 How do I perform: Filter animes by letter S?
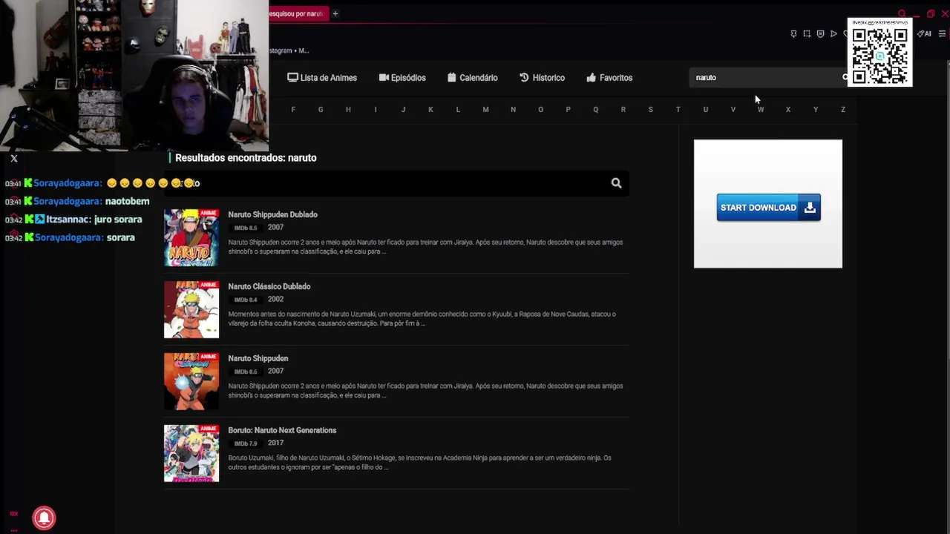point(650,110)
